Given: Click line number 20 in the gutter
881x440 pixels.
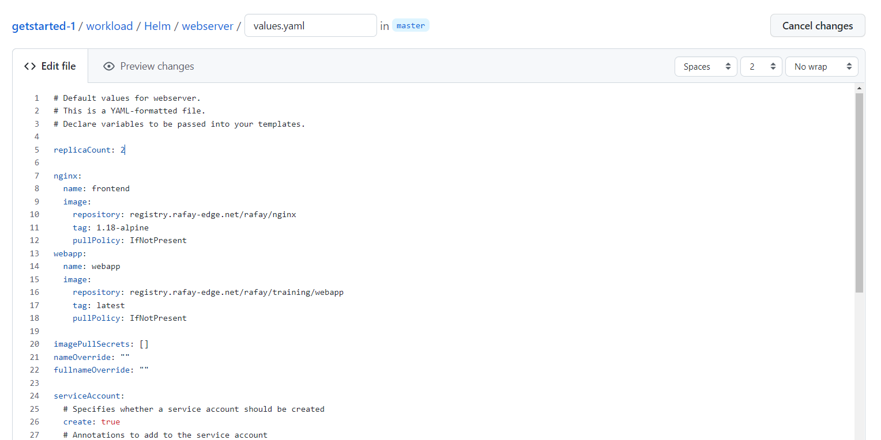Looking at the screenshot, I should (x=35, y=344).
